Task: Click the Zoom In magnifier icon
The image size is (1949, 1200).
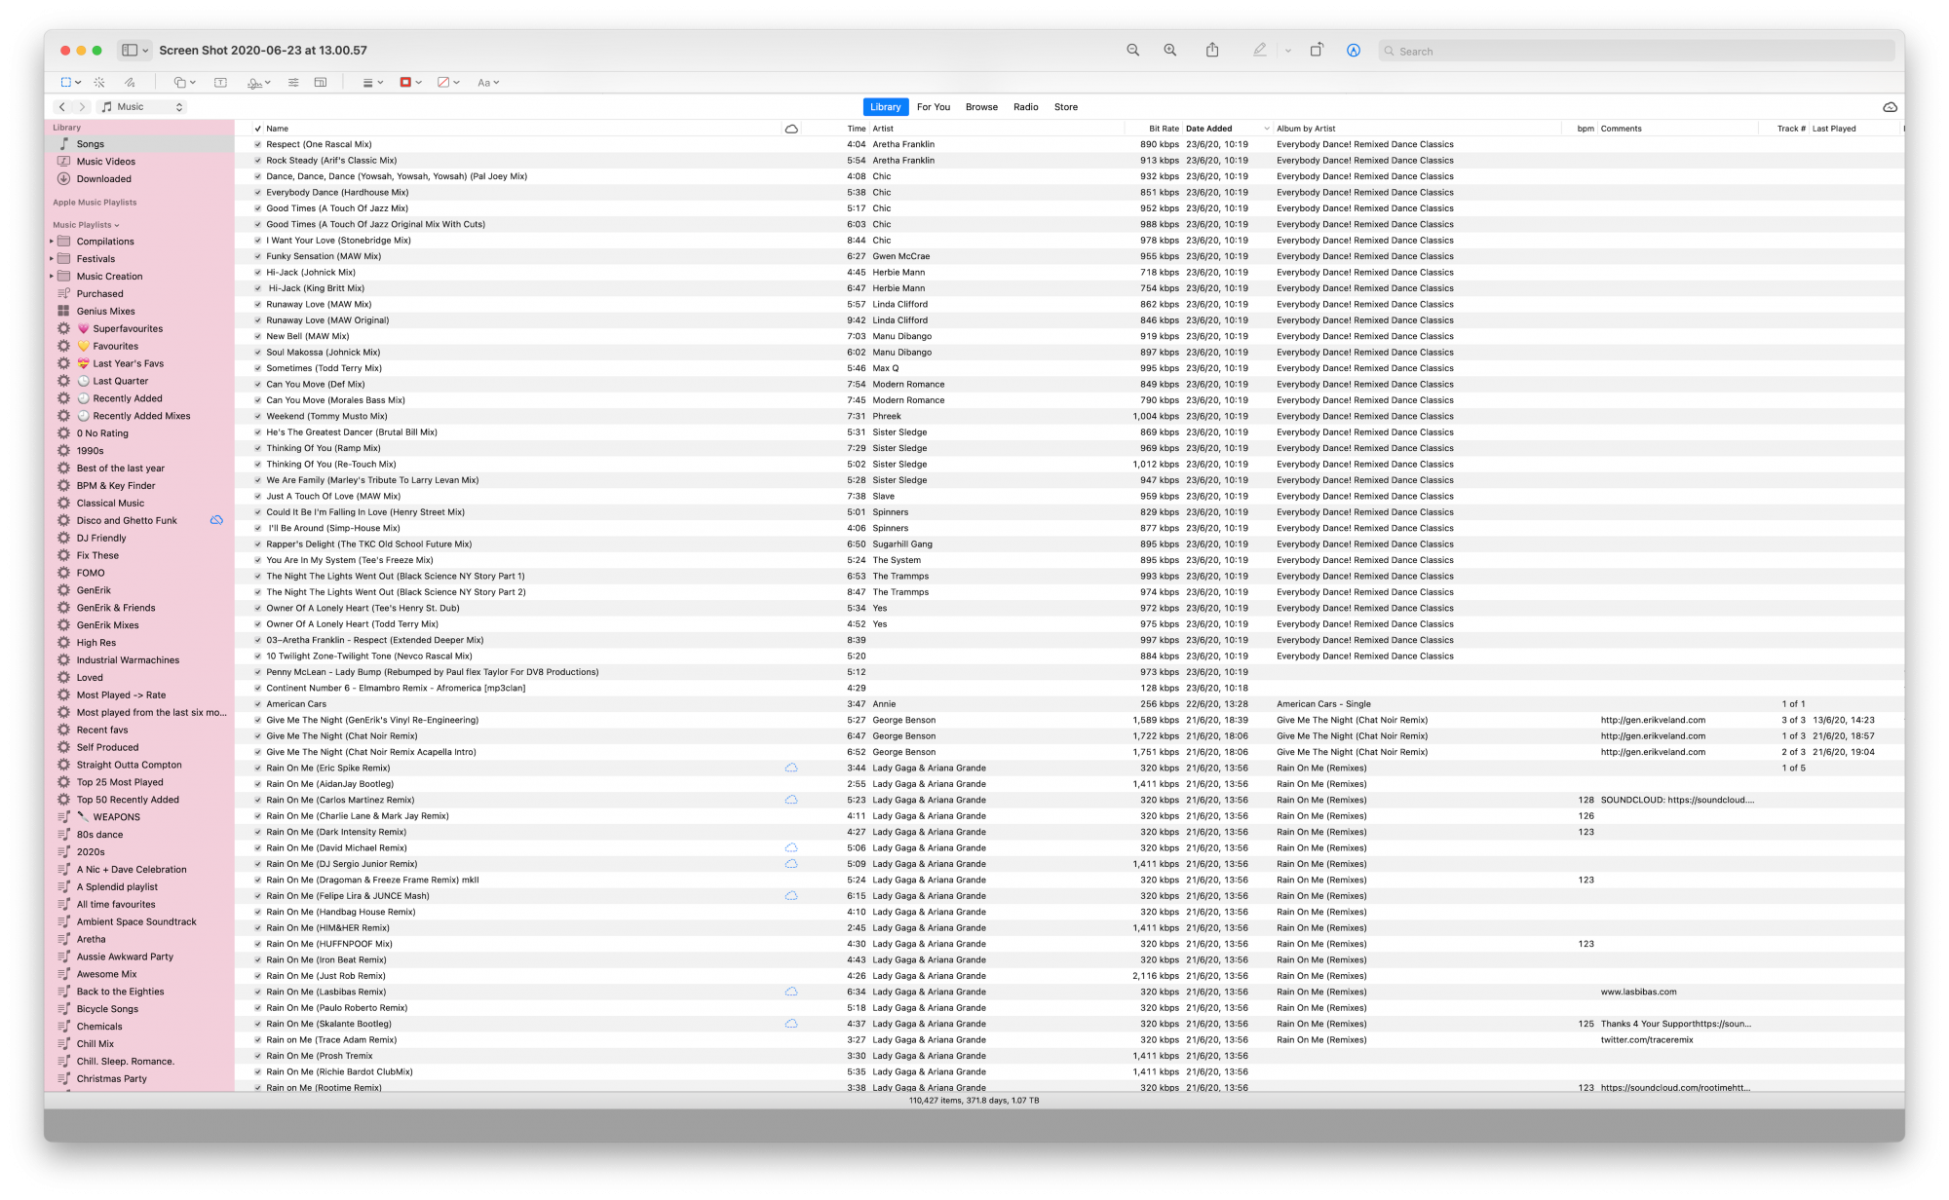Action: point(1169,51)
